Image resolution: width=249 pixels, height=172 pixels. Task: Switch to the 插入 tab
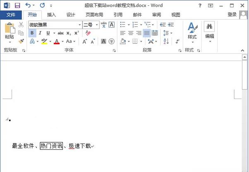(x=51, y=15)
